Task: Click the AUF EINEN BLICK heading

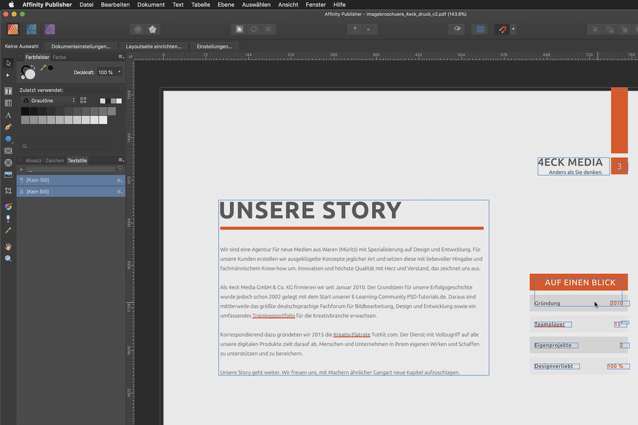Action: [x=580, y=283]
